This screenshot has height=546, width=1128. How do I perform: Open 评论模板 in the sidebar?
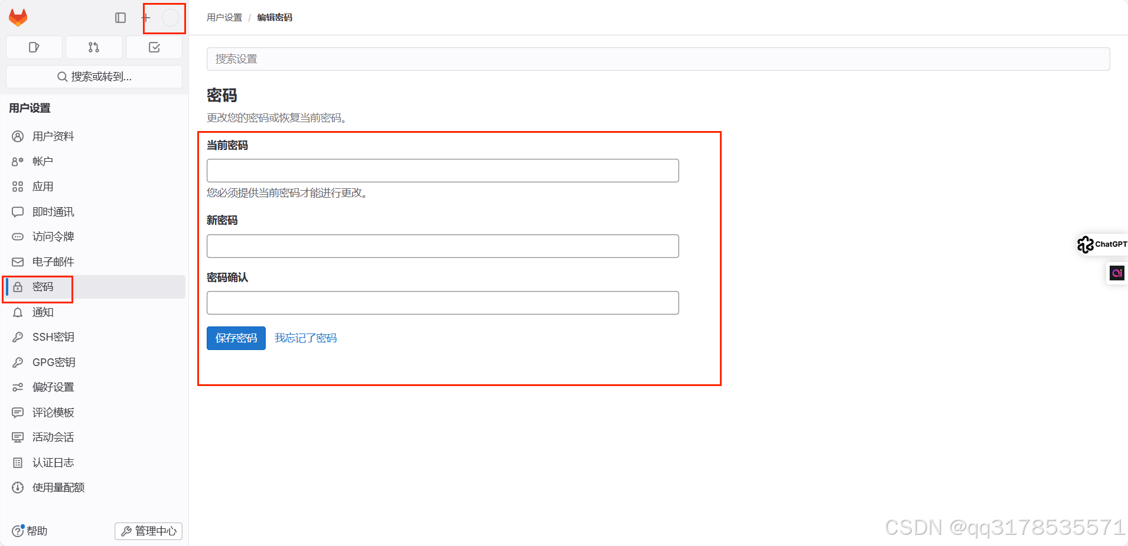pos(94,413)
